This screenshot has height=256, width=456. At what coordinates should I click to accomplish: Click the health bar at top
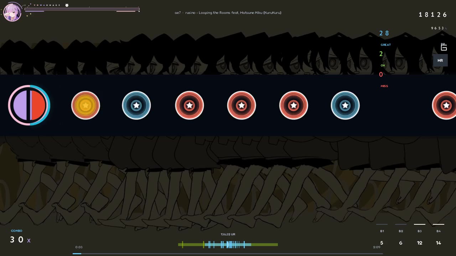coord(82,9)
